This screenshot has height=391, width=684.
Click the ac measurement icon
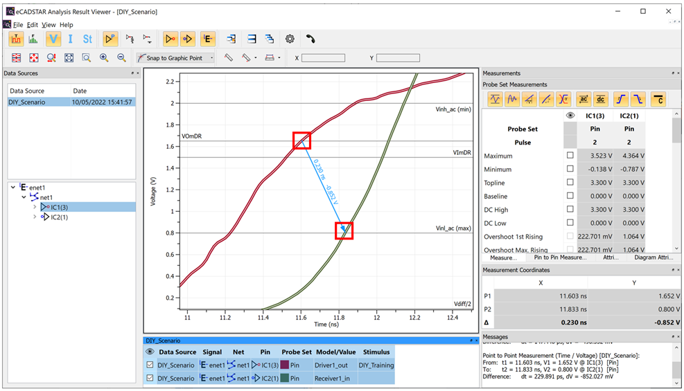click(584, 100)
